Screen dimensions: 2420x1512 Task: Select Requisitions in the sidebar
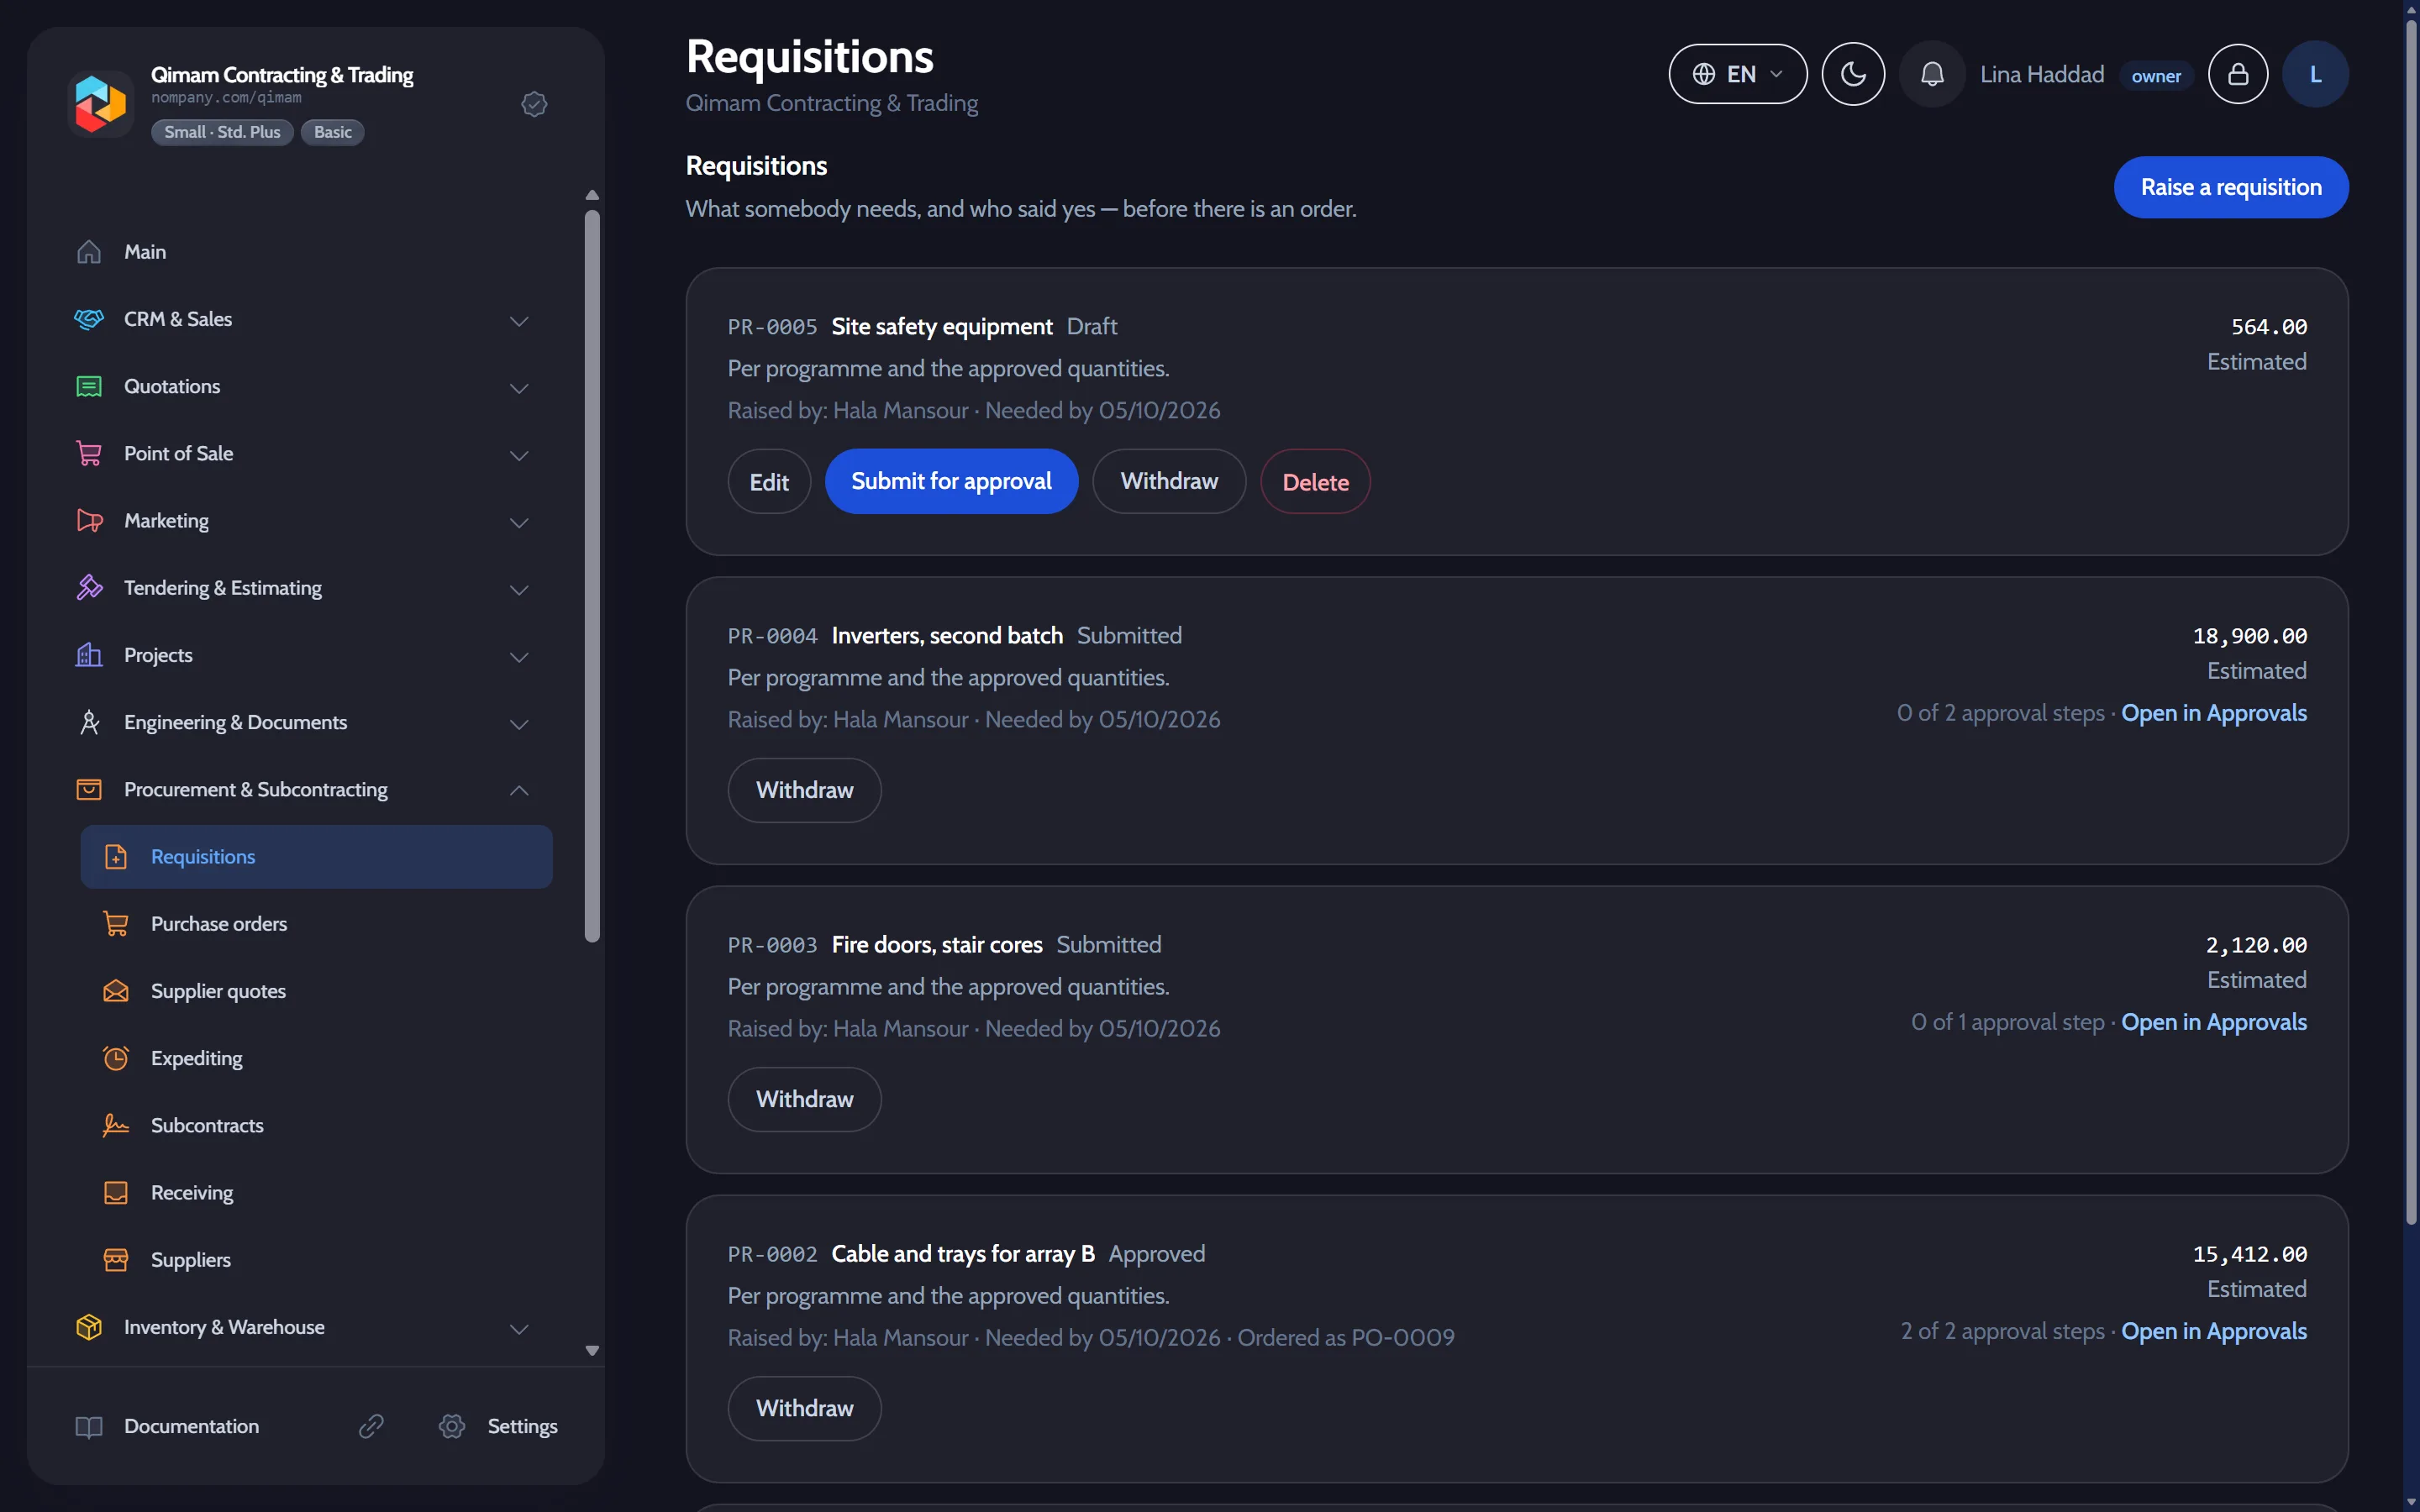click(316, 857)
